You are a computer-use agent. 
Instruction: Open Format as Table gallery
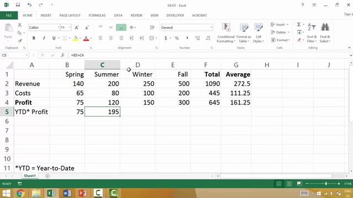tap(244, 33)
